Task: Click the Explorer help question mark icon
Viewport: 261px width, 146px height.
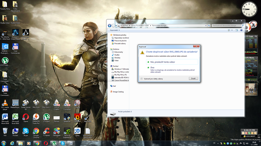Action: coord(241,30)
